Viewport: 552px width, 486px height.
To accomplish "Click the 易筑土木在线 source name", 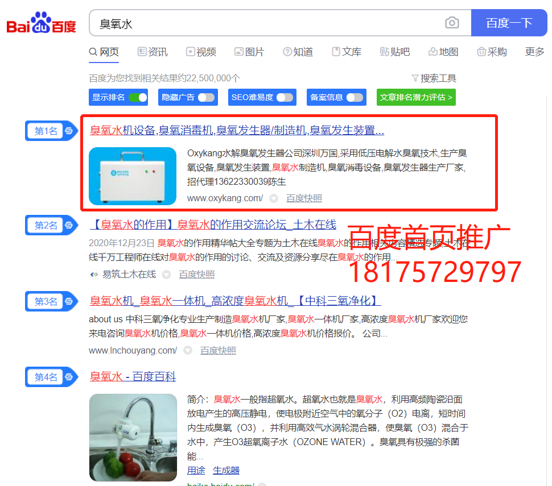I will pos(129,275).
